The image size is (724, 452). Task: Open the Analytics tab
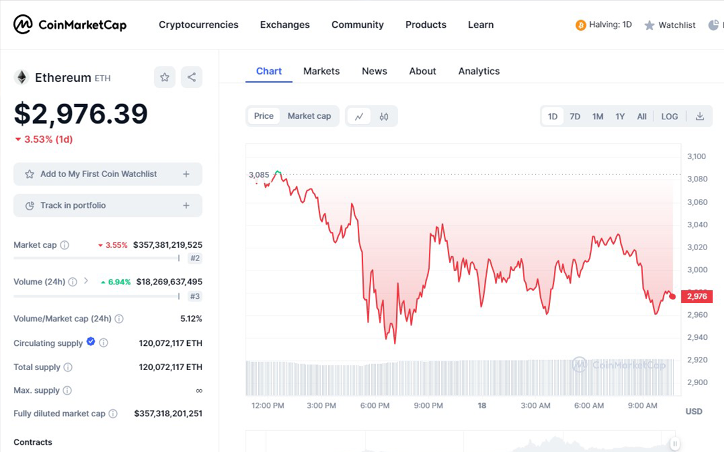(x=478, y=71)
